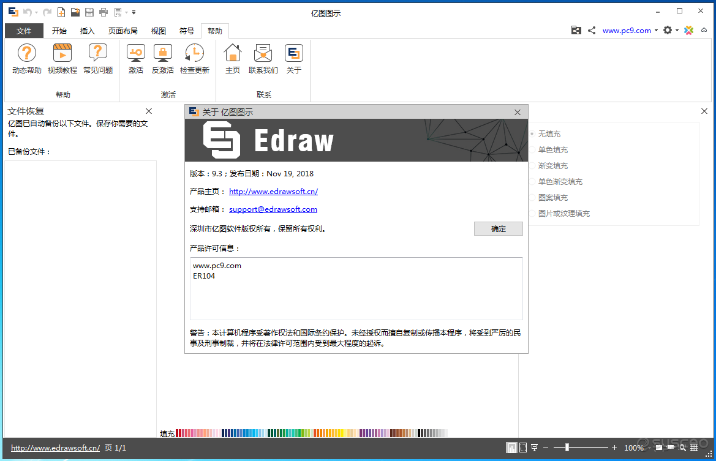Click the zoom out minus button
The width and height of the screenshot is (716, 461).
(546, 448)
